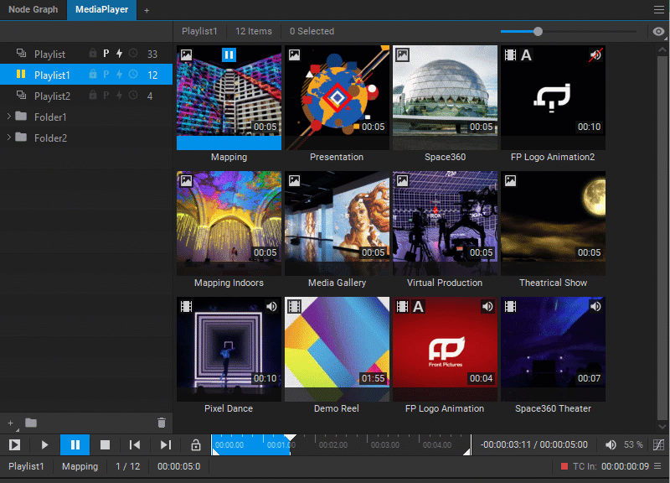Select Playlist2 in the tree
This screenshot has height=483, width=670.
click(x=86, y=96)
